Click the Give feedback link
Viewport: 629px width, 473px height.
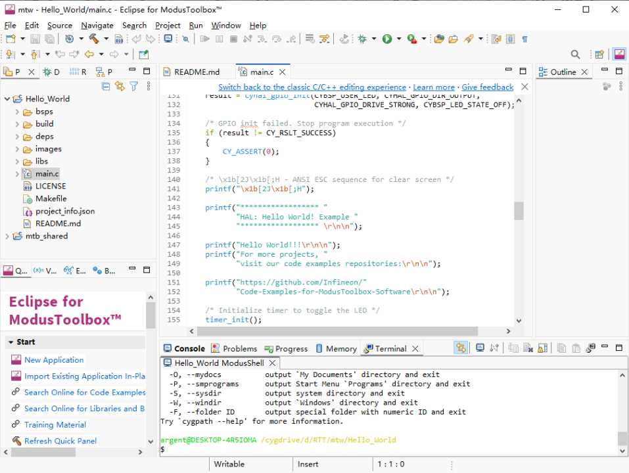pos(488,87)
